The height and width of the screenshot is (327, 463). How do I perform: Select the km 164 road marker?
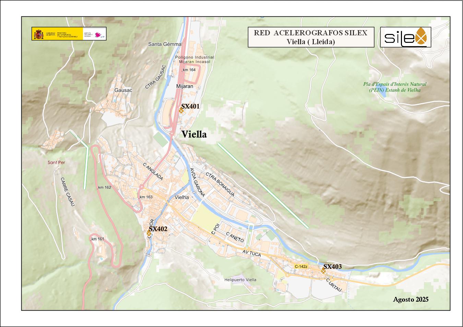coord(189,70)
